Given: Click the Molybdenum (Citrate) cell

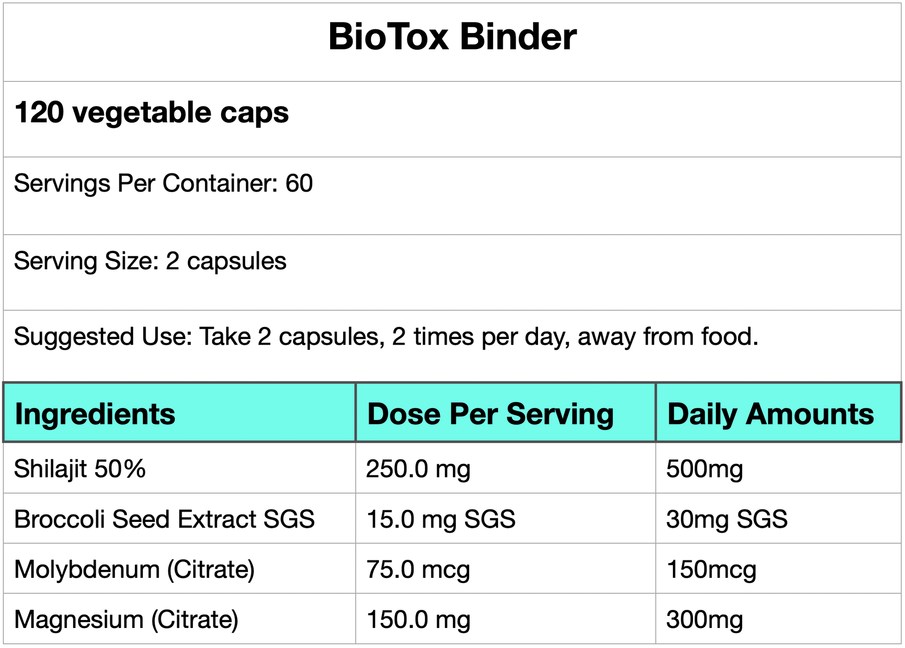Looking at the screenshot, I should coord(134,569).
